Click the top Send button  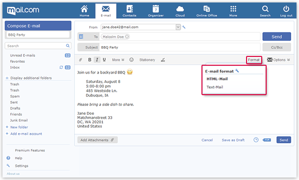(x=276, y=37)
